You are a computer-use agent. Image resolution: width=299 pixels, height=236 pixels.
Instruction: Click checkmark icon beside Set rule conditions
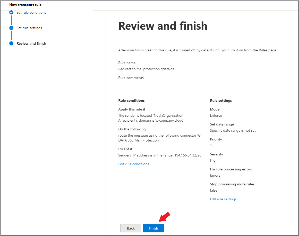[11, 12]
